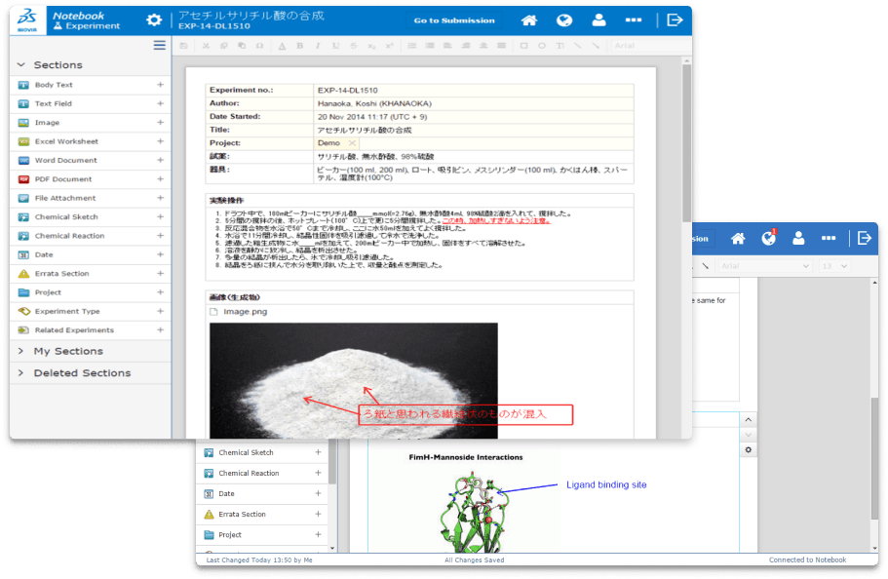Image resolution: width=888 pixels, height=579 pixels.
Task: Open the Arial font box in front toolbar
Action: point(649,45)
